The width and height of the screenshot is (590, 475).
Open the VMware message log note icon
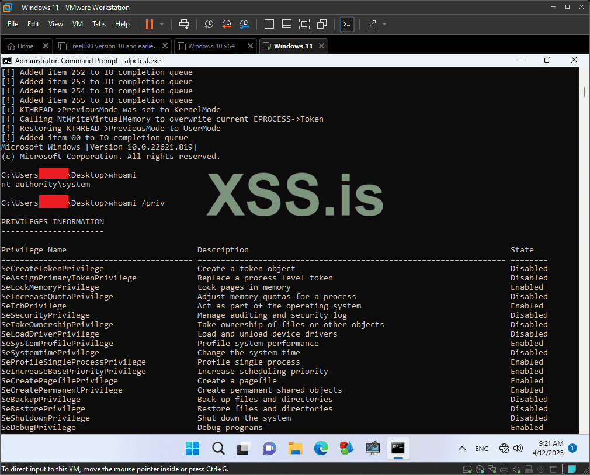572,469
